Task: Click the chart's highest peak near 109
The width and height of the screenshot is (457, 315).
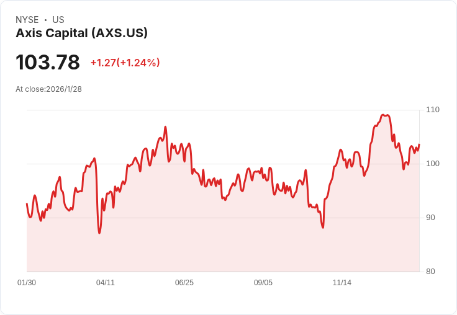Action: click(384, 115)
